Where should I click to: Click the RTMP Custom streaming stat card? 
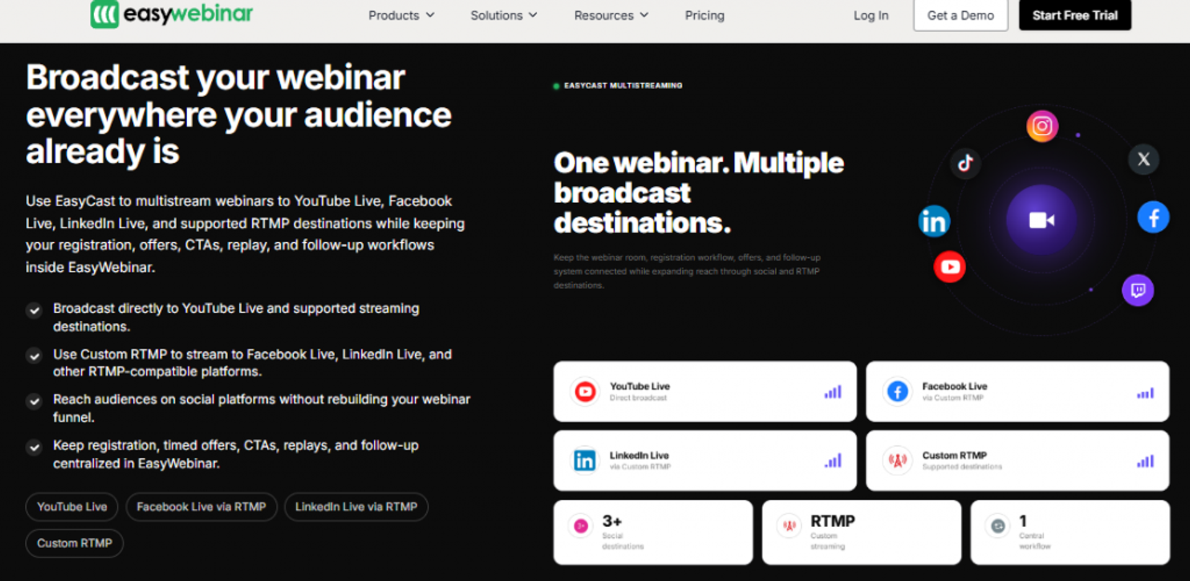coord(862,532)
